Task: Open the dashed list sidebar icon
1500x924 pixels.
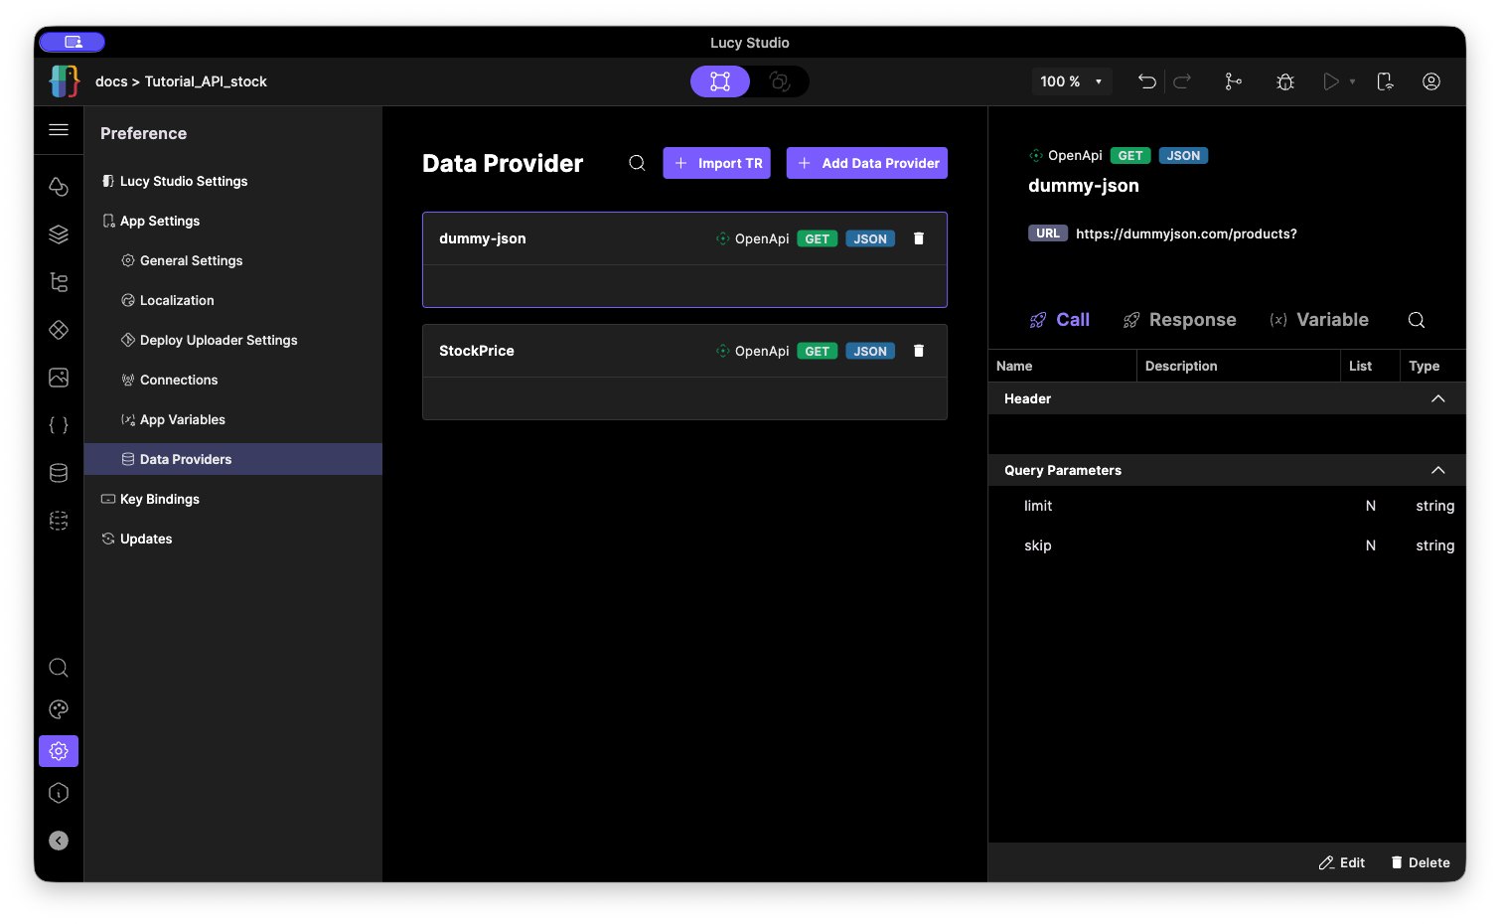Action: tap(59, 521)
